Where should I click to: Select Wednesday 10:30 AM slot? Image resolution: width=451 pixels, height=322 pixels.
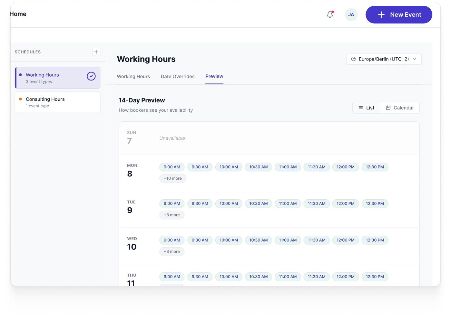coord(259,240)
